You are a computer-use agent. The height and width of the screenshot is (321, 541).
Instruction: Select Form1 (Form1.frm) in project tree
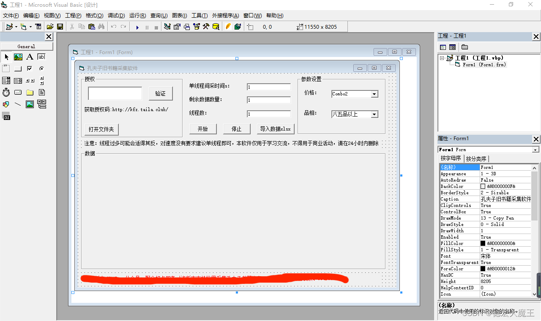point(484,65)
